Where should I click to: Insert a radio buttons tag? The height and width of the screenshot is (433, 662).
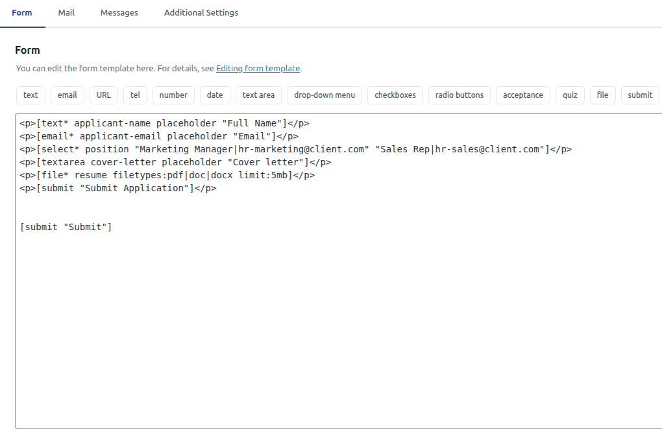tap(459, 95)
